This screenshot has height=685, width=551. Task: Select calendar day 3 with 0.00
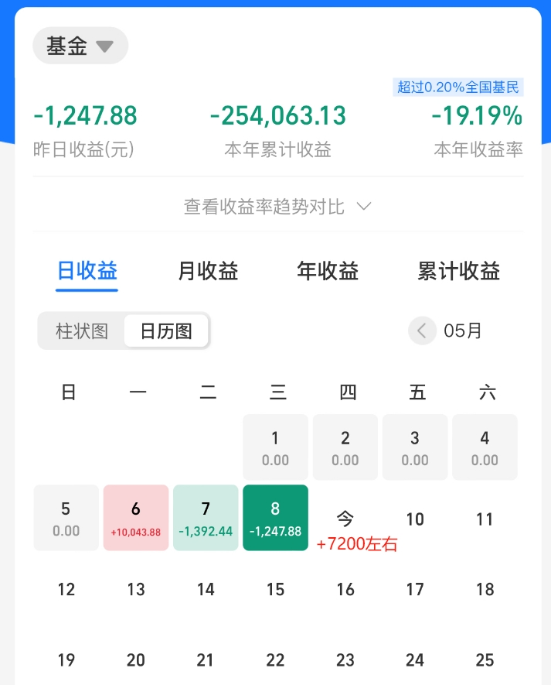click(x=415, y=447)
